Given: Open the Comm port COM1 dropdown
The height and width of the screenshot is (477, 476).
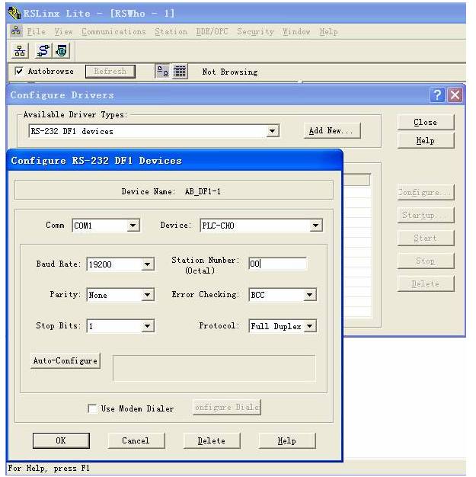Looking at the screenshot, I should tap(133, 226).
